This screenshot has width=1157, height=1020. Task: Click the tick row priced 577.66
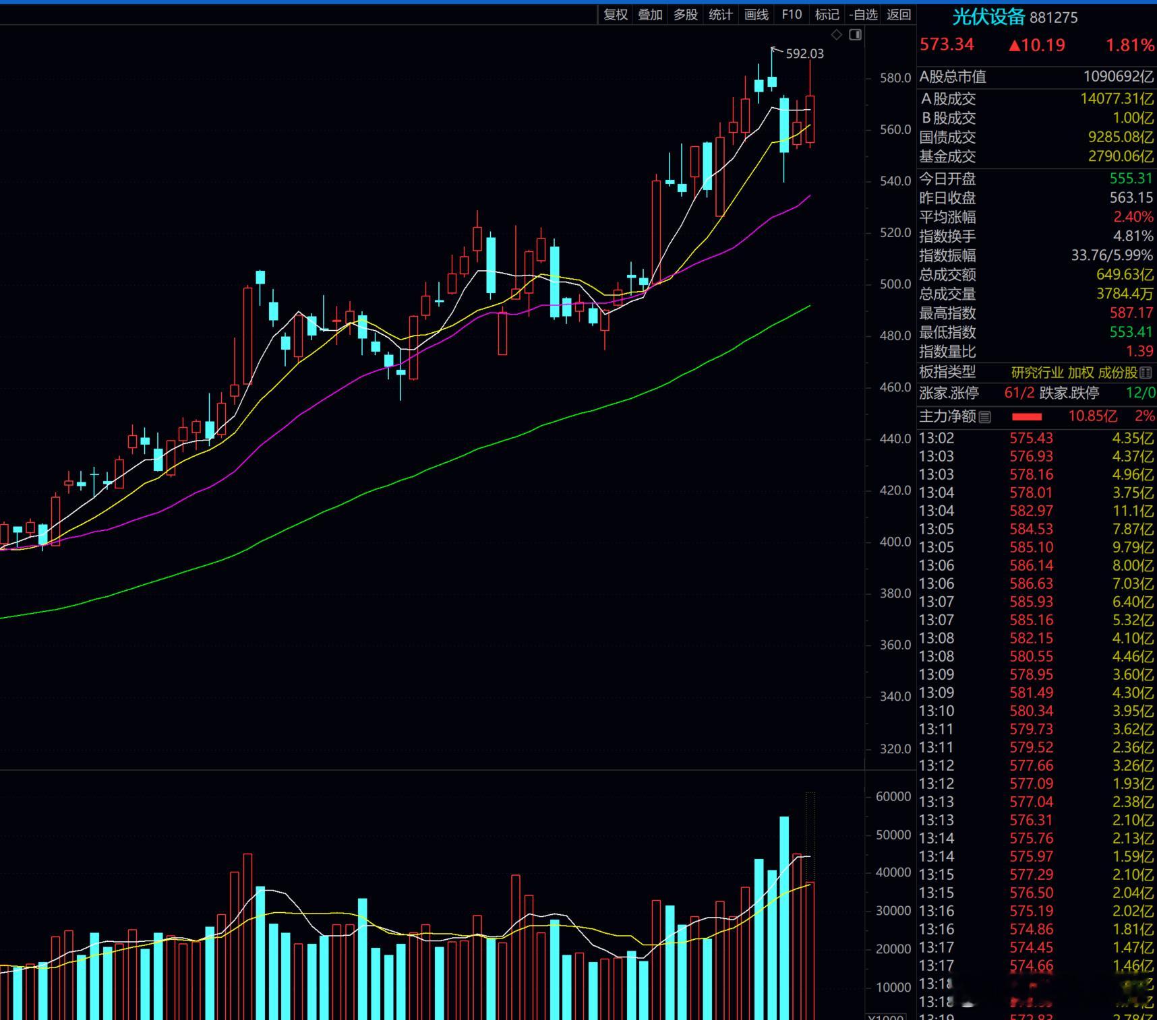(x=1036, y=765)
